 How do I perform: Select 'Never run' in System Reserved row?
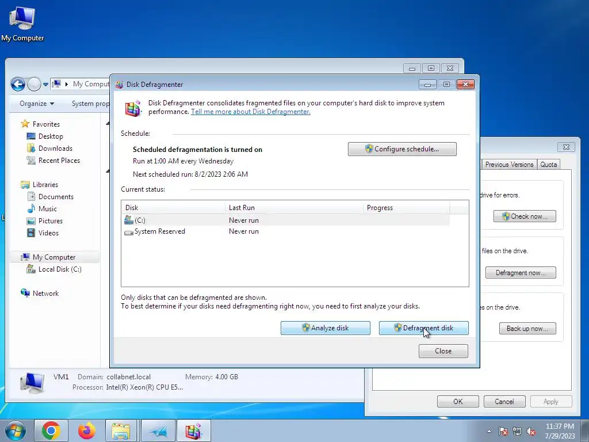tap(244, 231)
